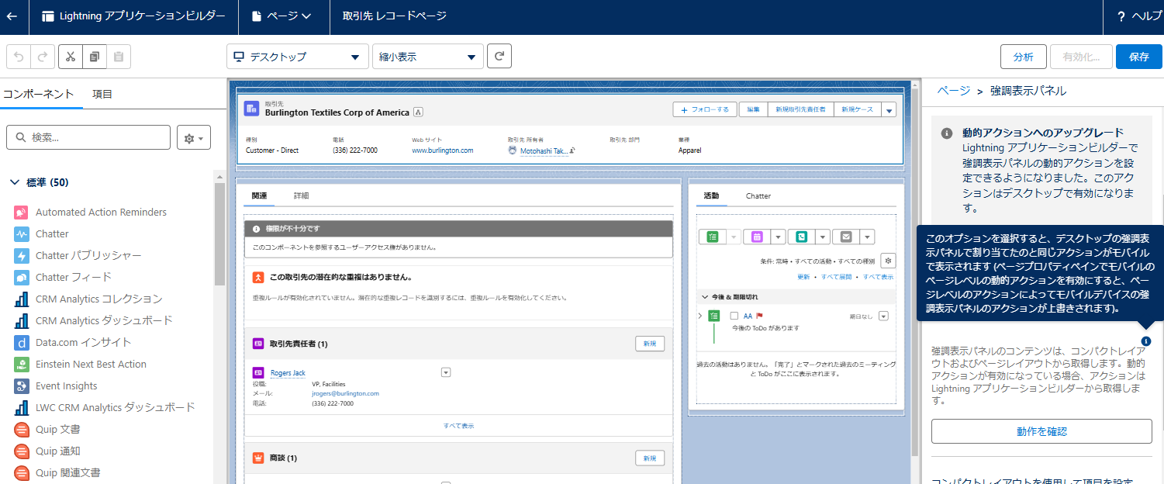
Task: Cut the selected component with scissors icon
Action: 70,57
